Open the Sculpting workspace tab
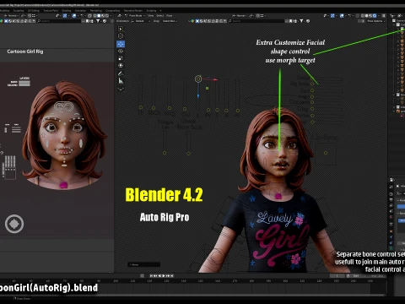This screenshot has height=304, width=405. pos(19,11)
